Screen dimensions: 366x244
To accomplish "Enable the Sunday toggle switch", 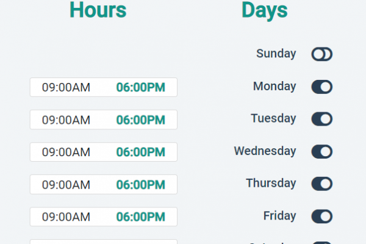I will pos(321,54).
